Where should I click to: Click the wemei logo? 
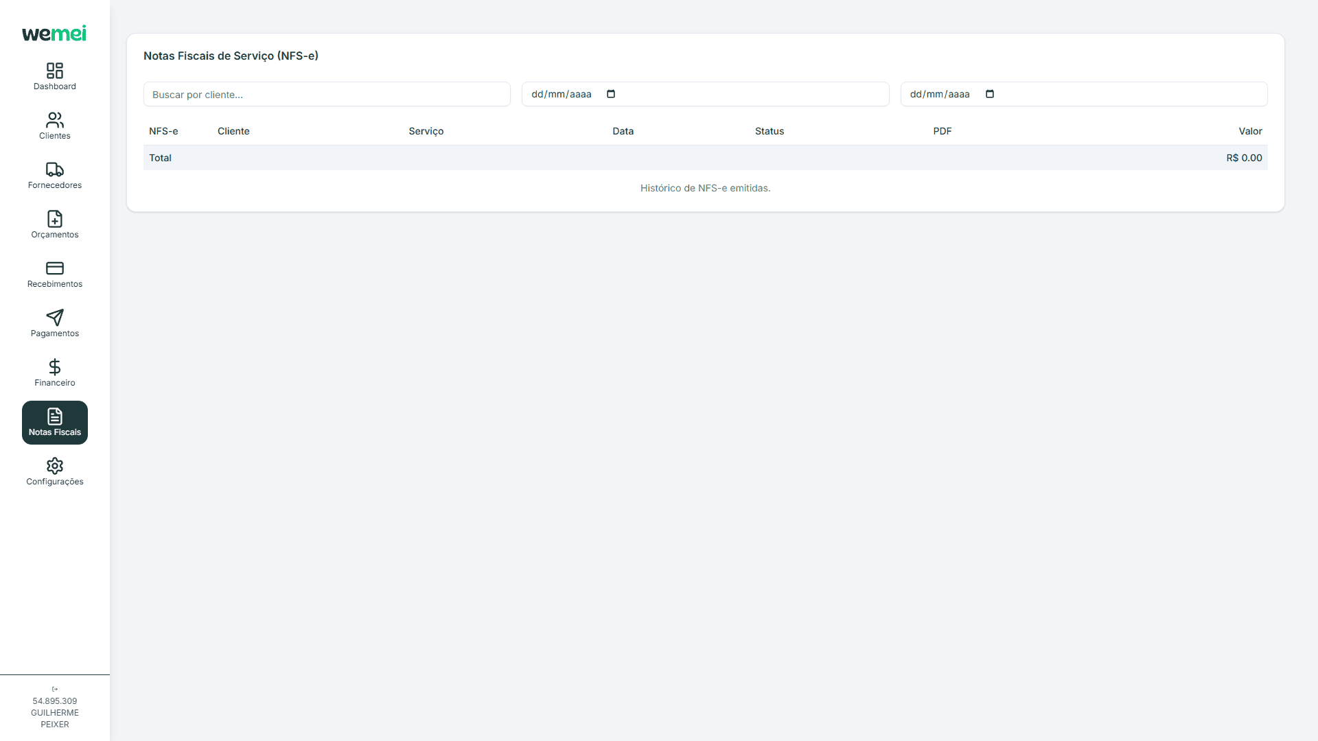(54, 34)
